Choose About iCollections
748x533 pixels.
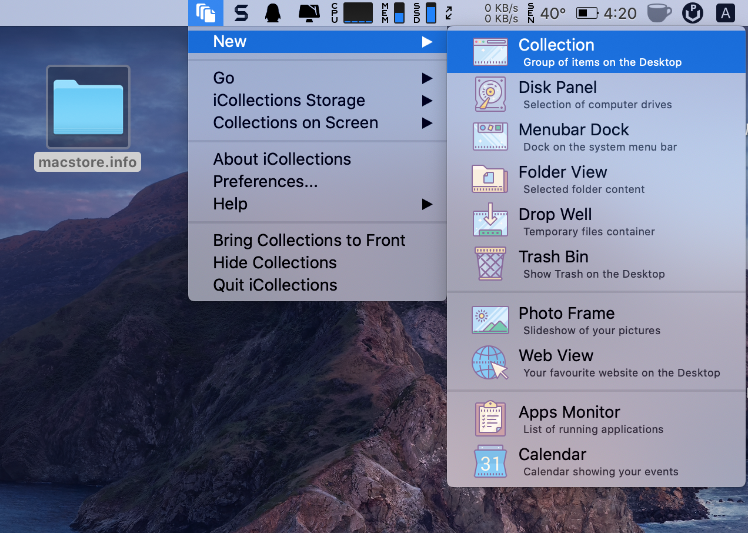tap(318, 159)
